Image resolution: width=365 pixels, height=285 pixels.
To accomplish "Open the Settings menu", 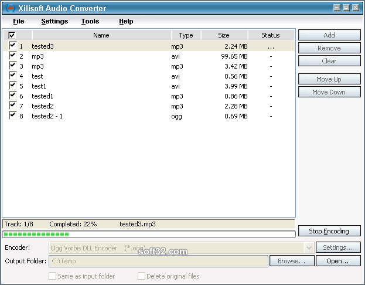I will [54, 21].
